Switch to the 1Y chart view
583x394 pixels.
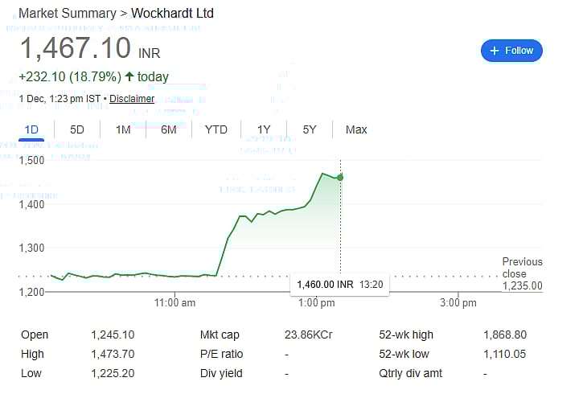pos(264,129)
